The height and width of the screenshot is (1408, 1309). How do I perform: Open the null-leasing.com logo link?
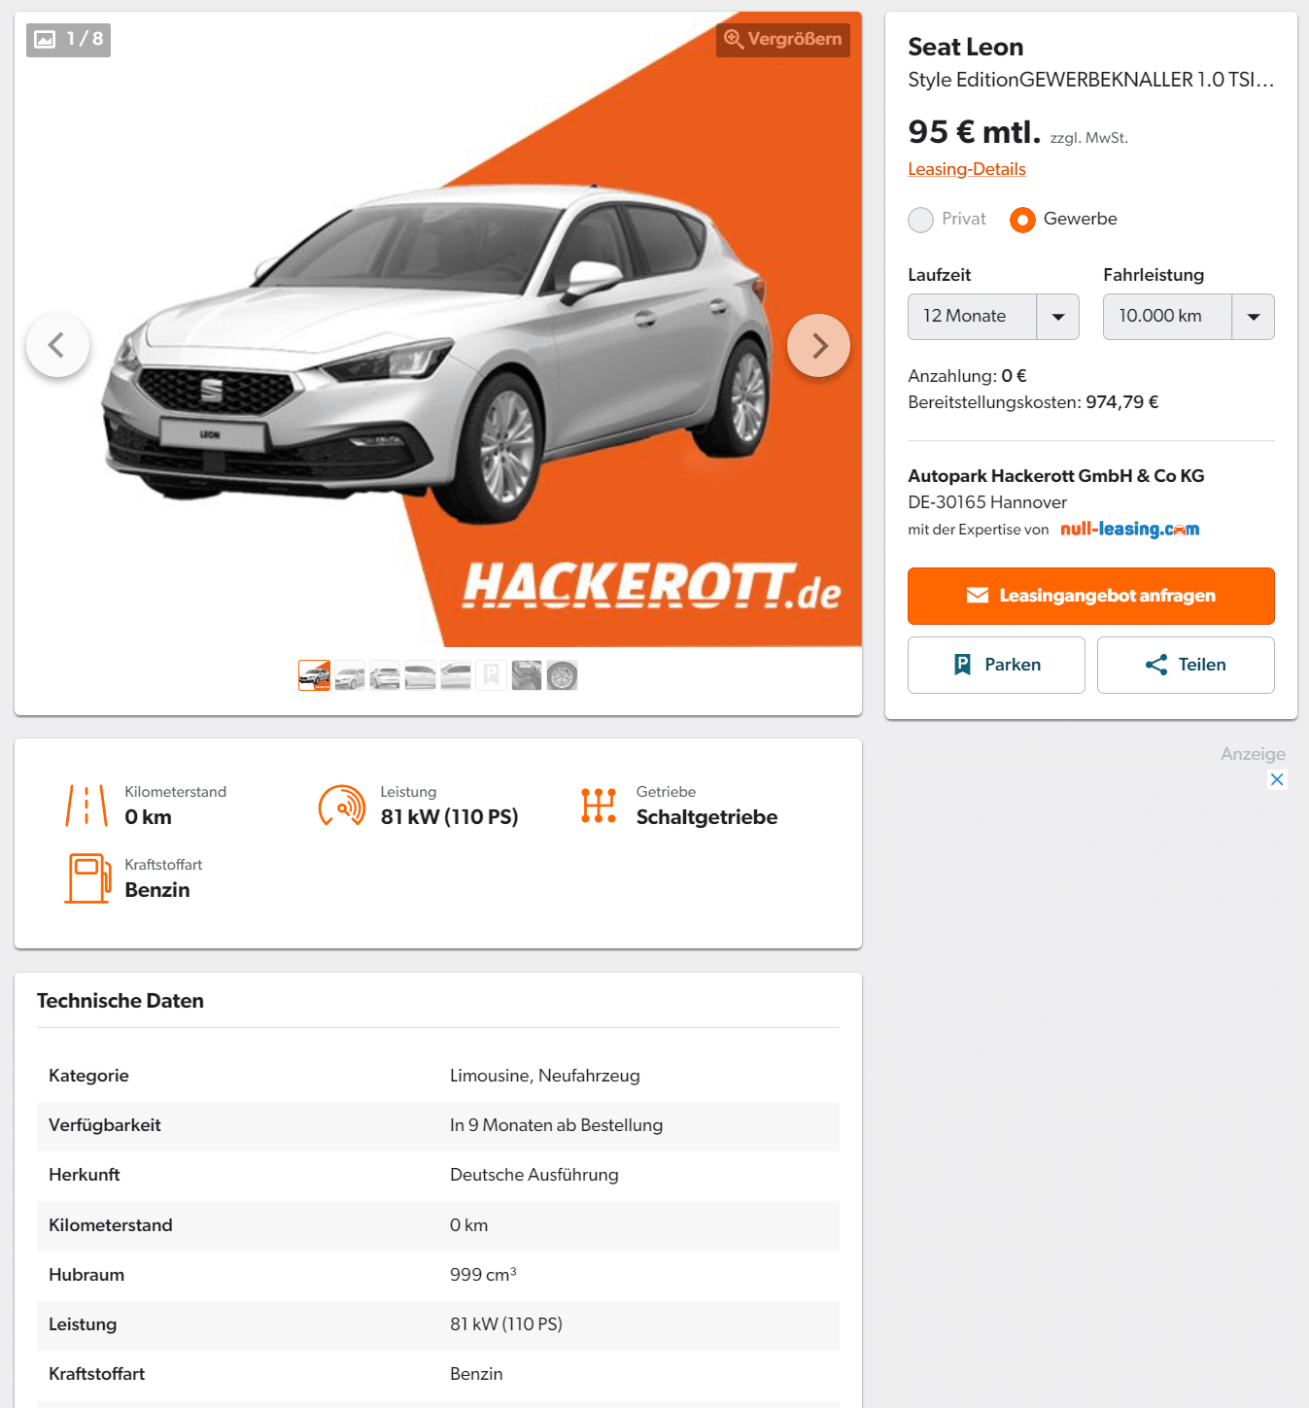[x=1130, y=529]
